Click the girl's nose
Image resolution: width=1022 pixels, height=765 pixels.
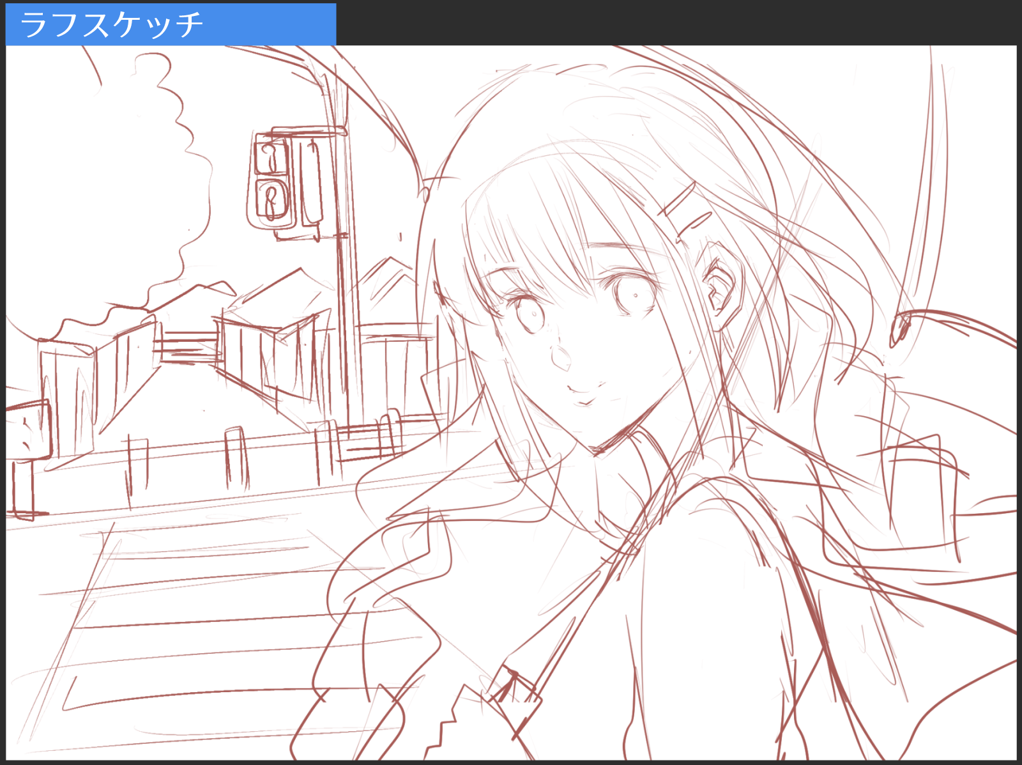(561, 359)
